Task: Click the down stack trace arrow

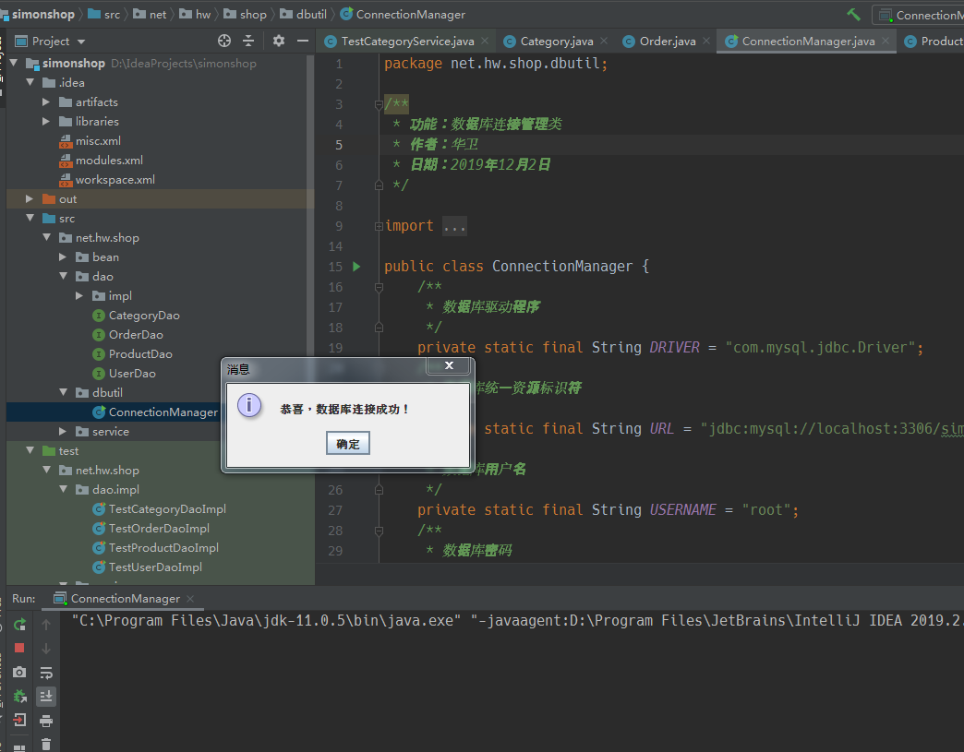Action: (46, 648)
